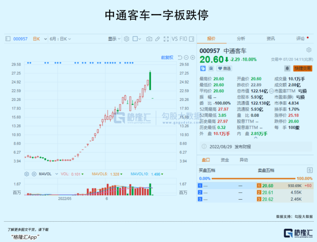317x242 pixels.
Task: Click the chart settings gear icon
Action: [x=127, y=39]
